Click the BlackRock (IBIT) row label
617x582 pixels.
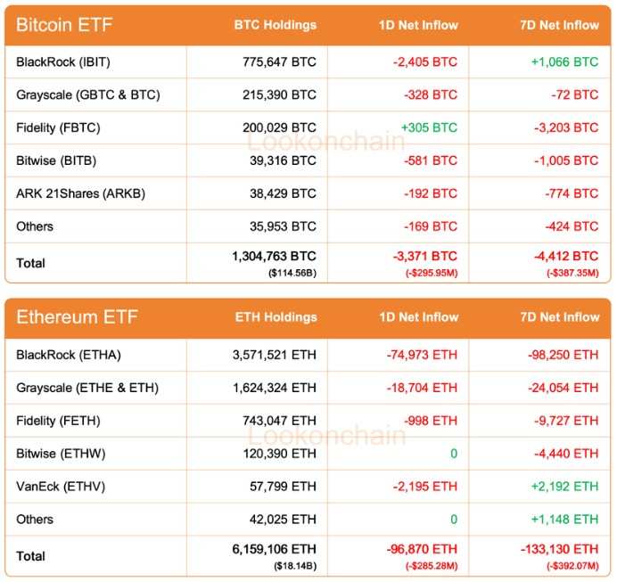(x=63, y=62)
